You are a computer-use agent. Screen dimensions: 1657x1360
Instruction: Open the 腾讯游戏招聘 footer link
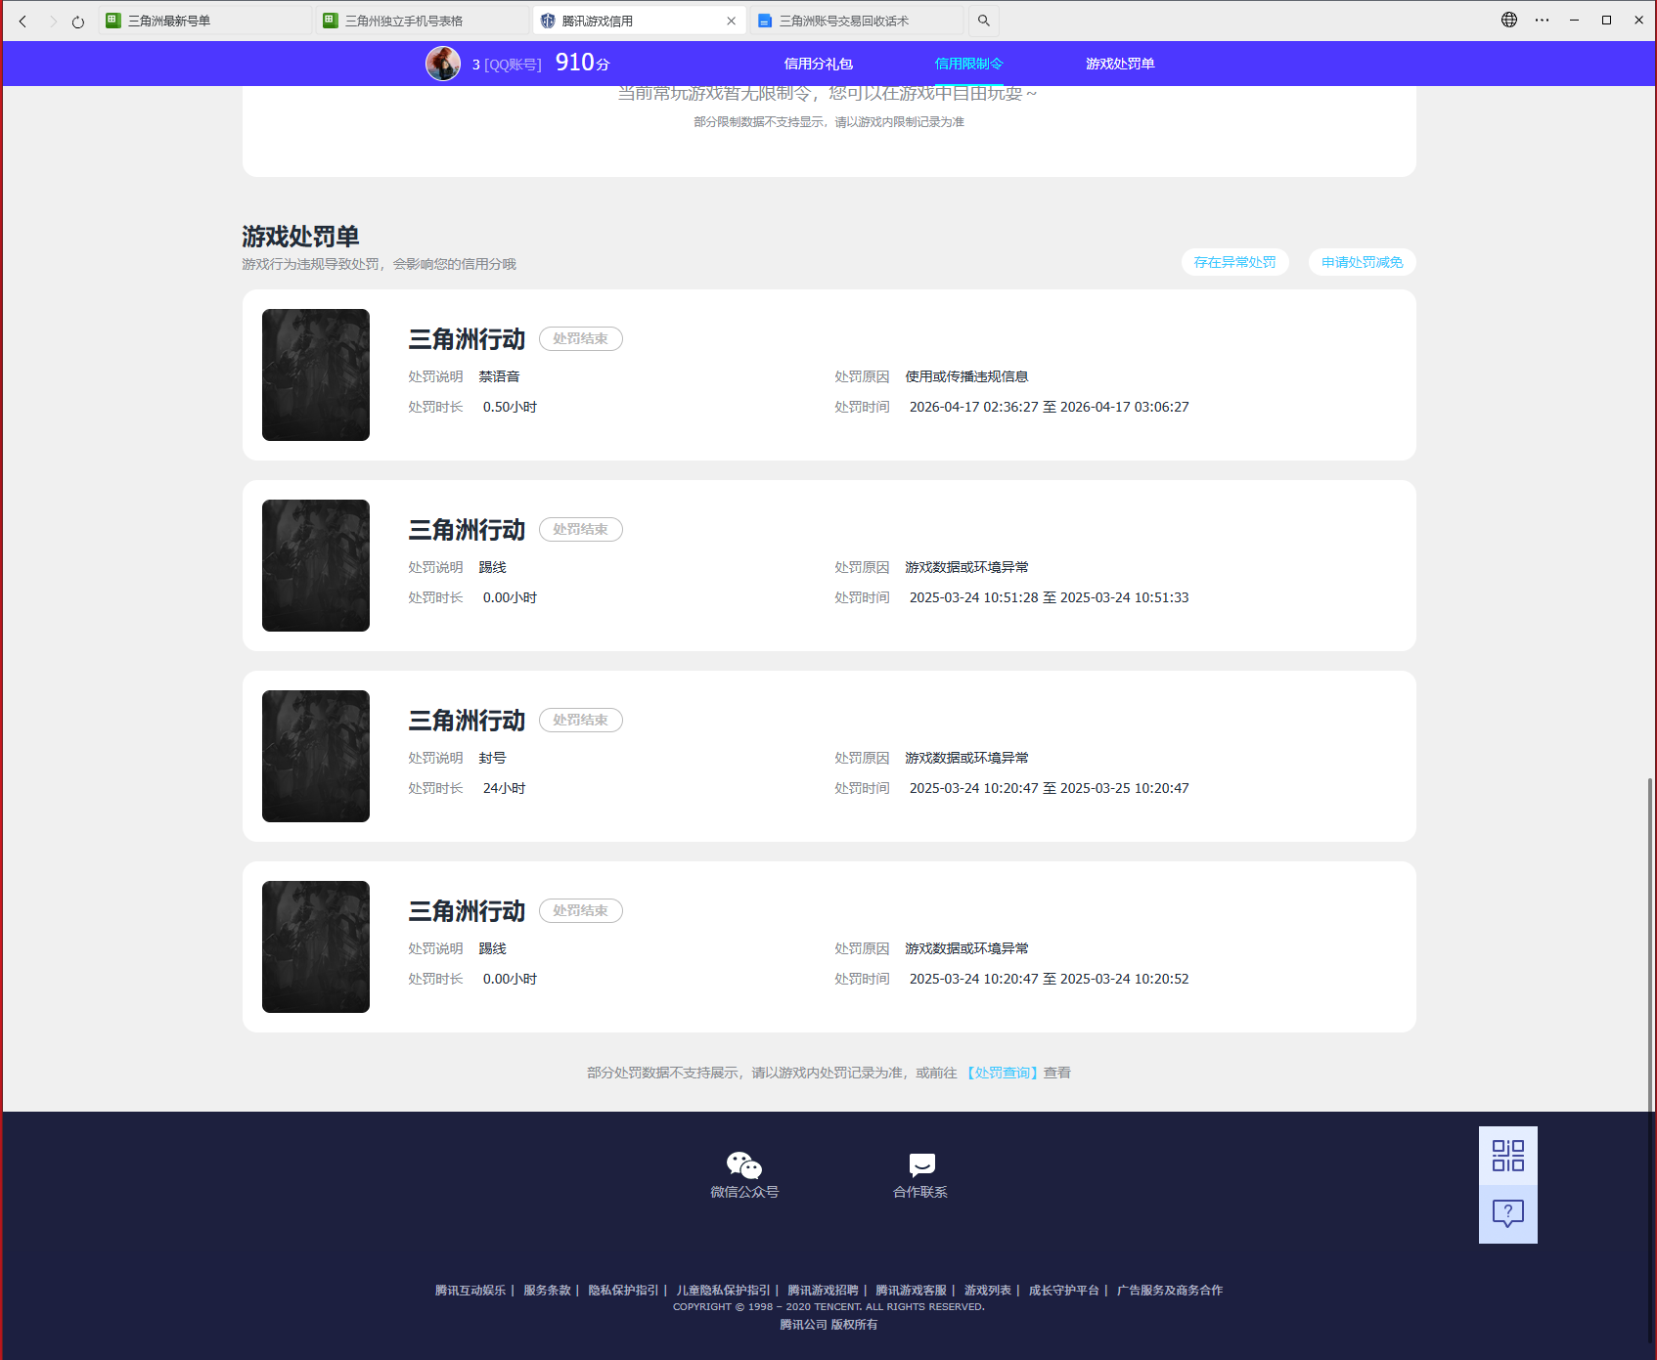tap(823, 1291)
